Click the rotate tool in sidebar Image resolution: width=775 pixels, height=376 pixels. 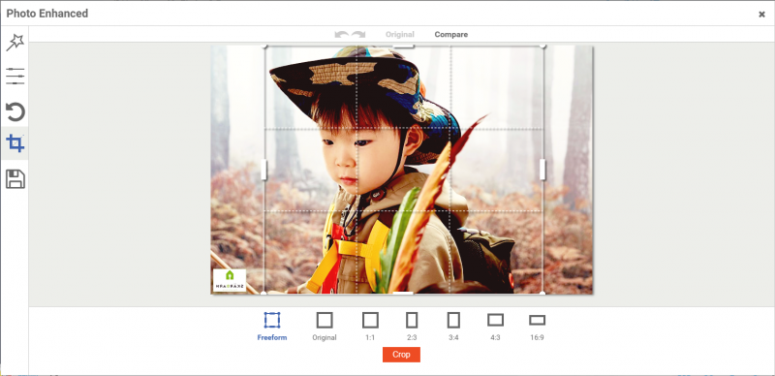15,111
